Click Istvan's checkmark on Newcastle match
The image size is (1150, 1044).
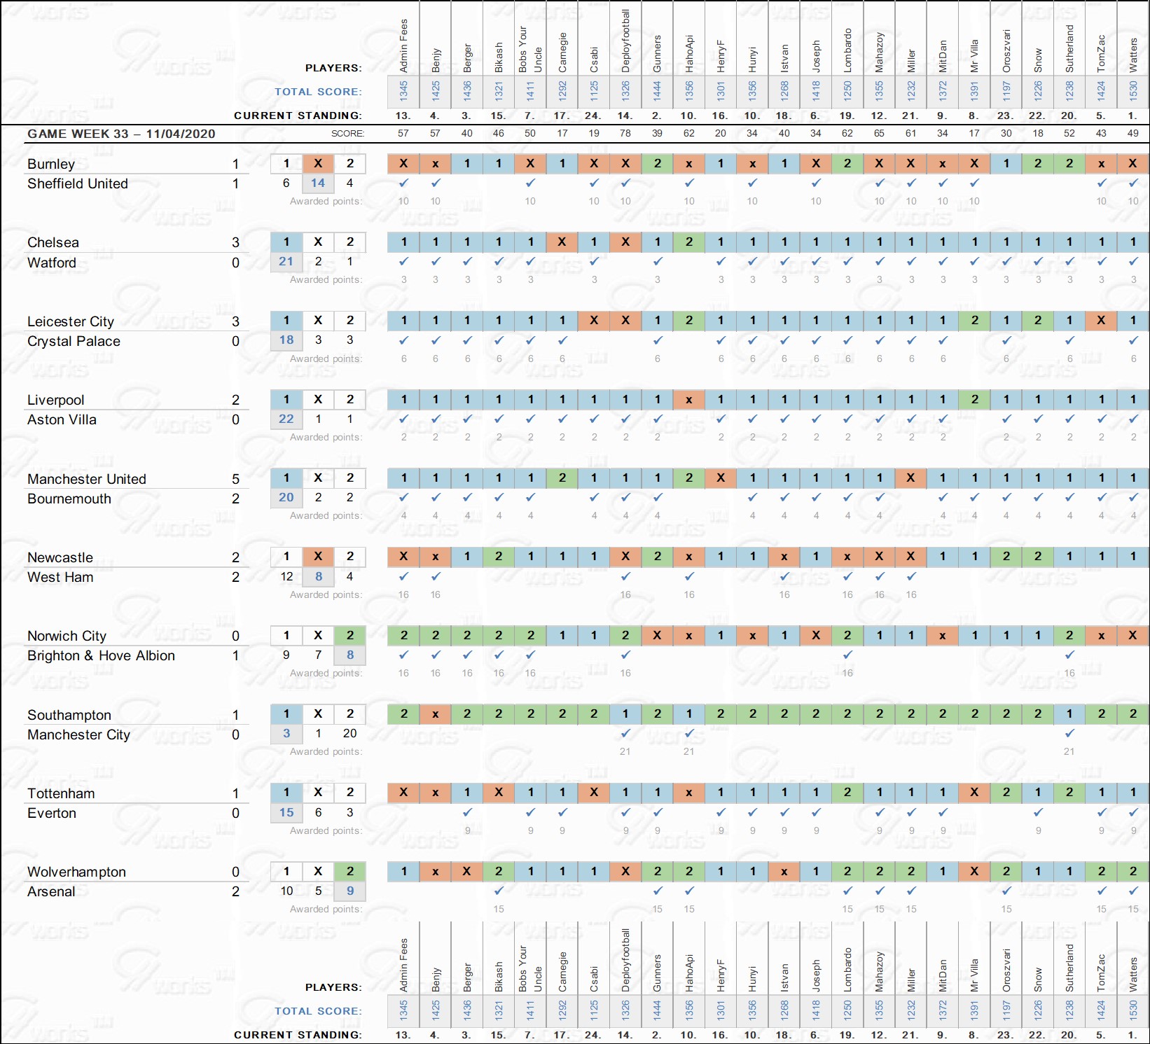784,576
